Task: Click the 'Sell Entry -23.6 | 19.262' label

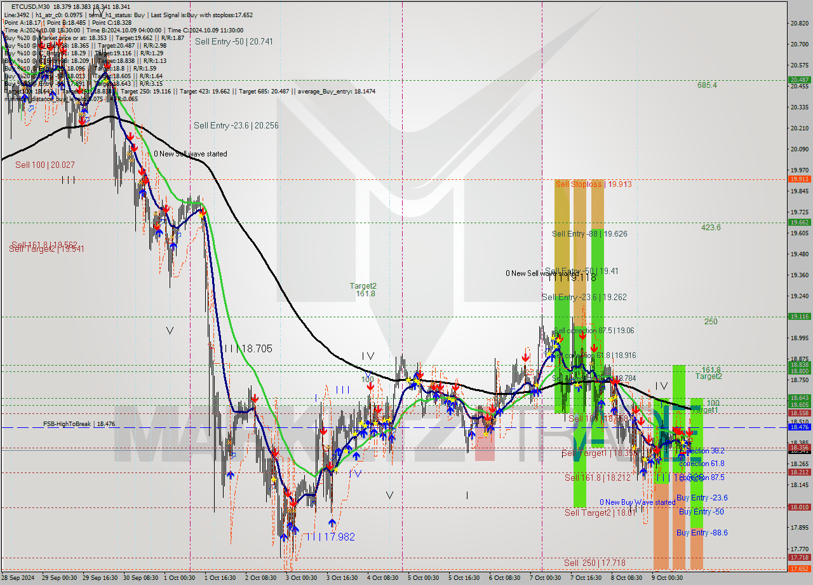Action: pyautogui.click(x=584, y=297)
